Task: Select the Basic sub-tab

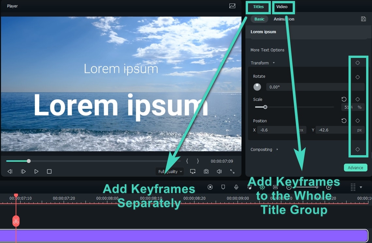Action: pyautogui.click(x=259, y=19)
